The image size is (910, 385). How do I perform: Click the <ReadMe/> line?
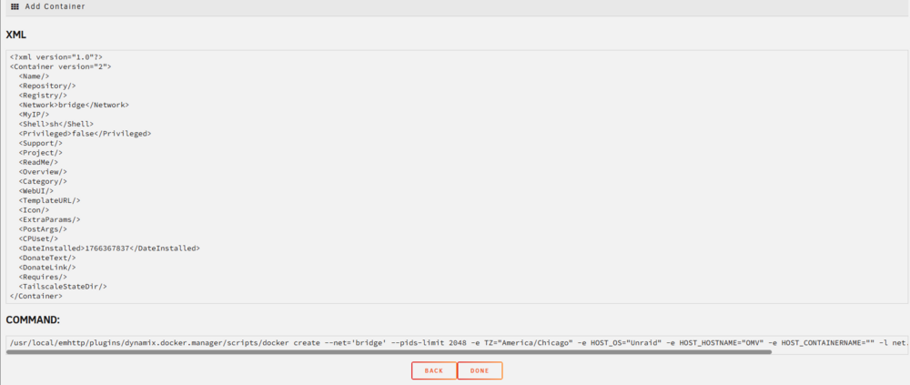[38, 162]
